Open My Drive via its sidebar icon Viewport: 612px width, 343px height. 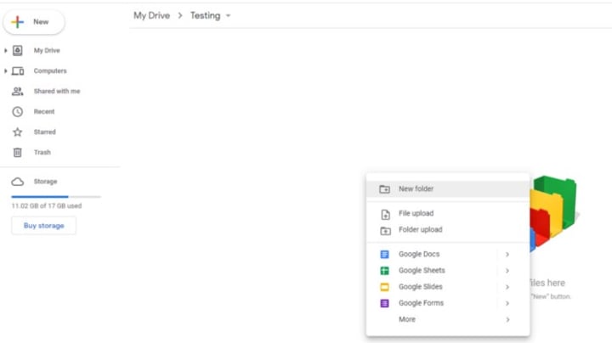pyautogui.click(x=18, y=50)
